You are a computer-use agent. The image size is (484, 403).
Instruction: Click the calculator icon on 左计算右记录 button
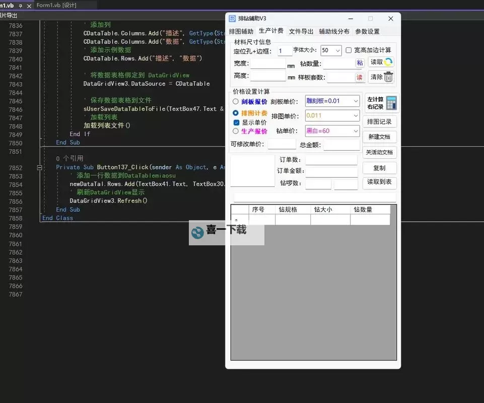tap(391, 103)
